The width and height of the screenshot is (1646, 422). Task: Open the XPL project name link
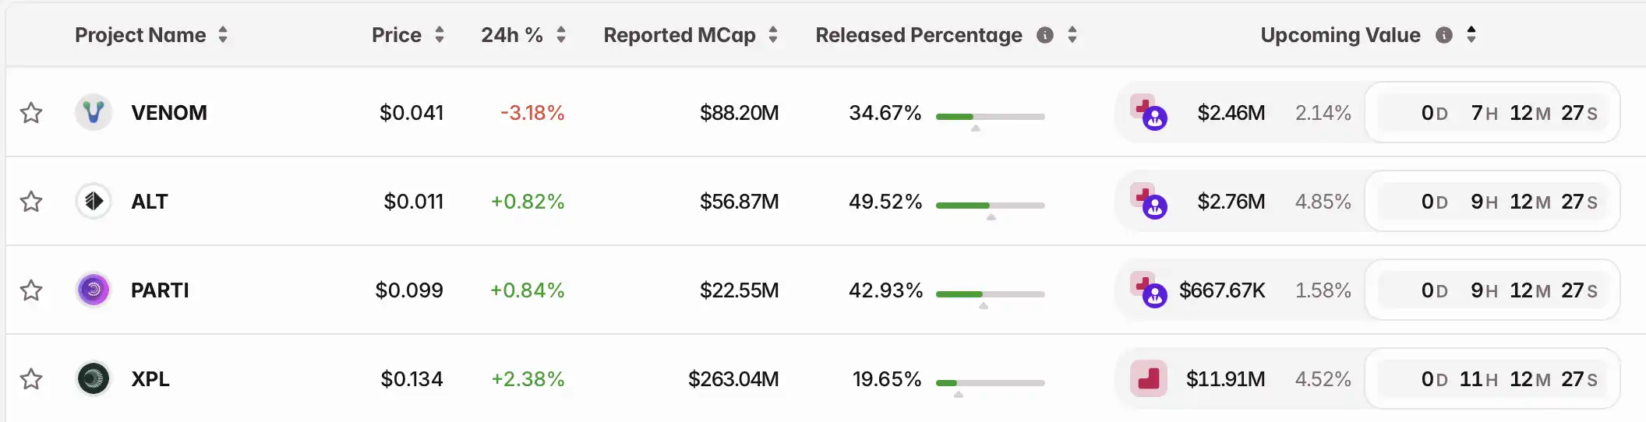pyautogui.click(x=150, y=379)
